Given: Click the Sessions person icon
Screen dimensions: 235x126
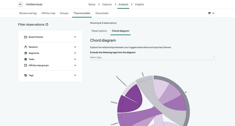Looking at the screenshot, I should click(26, 47).
